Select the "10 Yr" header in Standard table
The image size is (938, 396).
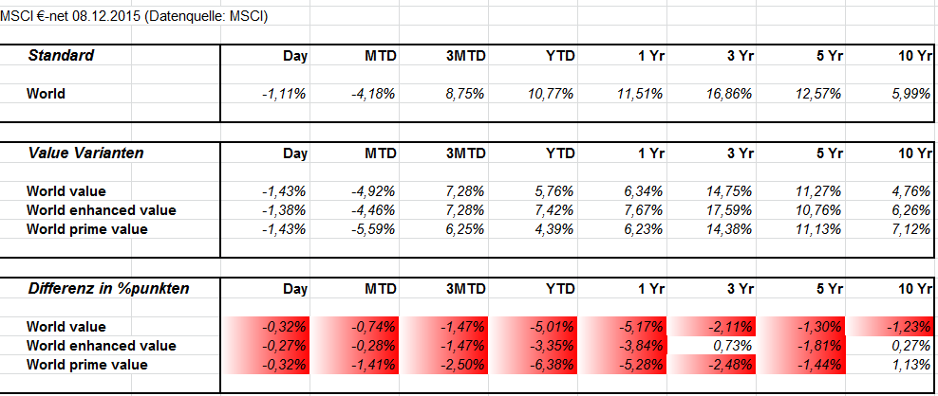914,56
